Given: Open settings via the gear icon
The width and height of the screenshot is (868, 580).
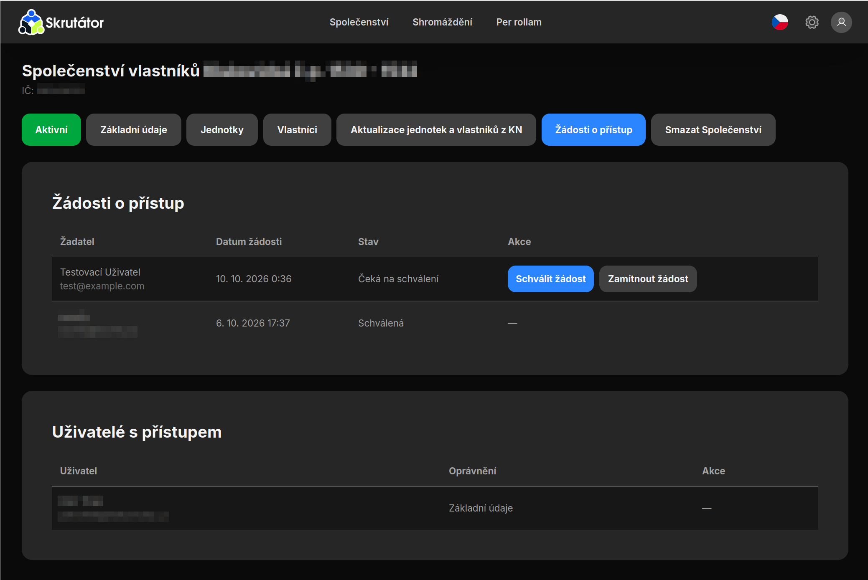Looking at the screenshot, I should coord(812,22).
